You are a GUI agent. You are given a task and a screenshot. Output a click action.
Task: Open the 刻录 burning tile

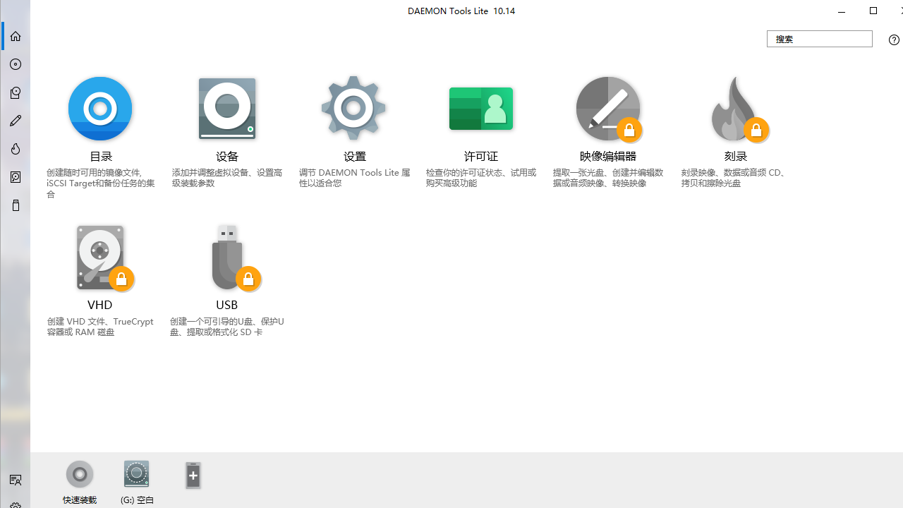735,108
